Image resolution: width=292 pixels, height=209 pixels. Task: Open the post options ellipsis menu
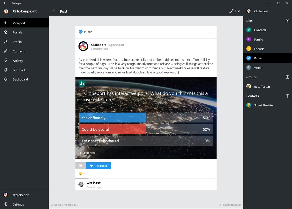211,32
